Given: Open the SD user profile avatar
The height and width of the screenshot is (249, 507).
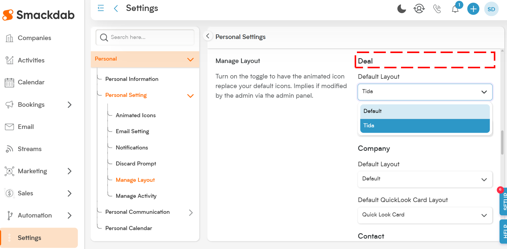Looking at the screenshot, I should pos(491,9).
